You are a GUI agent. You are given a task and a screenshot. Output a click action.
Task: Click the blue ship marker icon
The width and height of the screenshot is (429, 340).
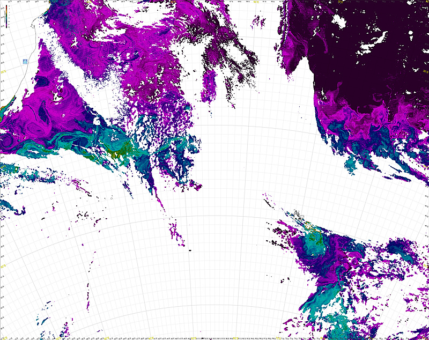pos(25,62)
